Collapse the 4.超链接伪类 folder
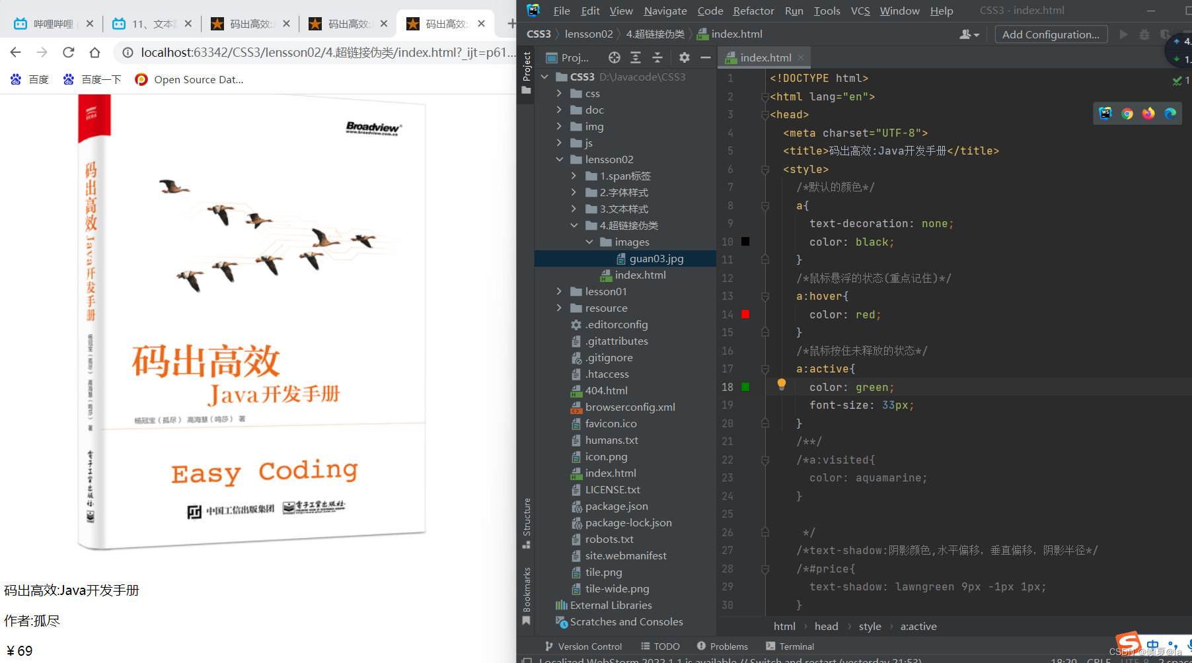1192x663 pixels. (x=574, y=225)
